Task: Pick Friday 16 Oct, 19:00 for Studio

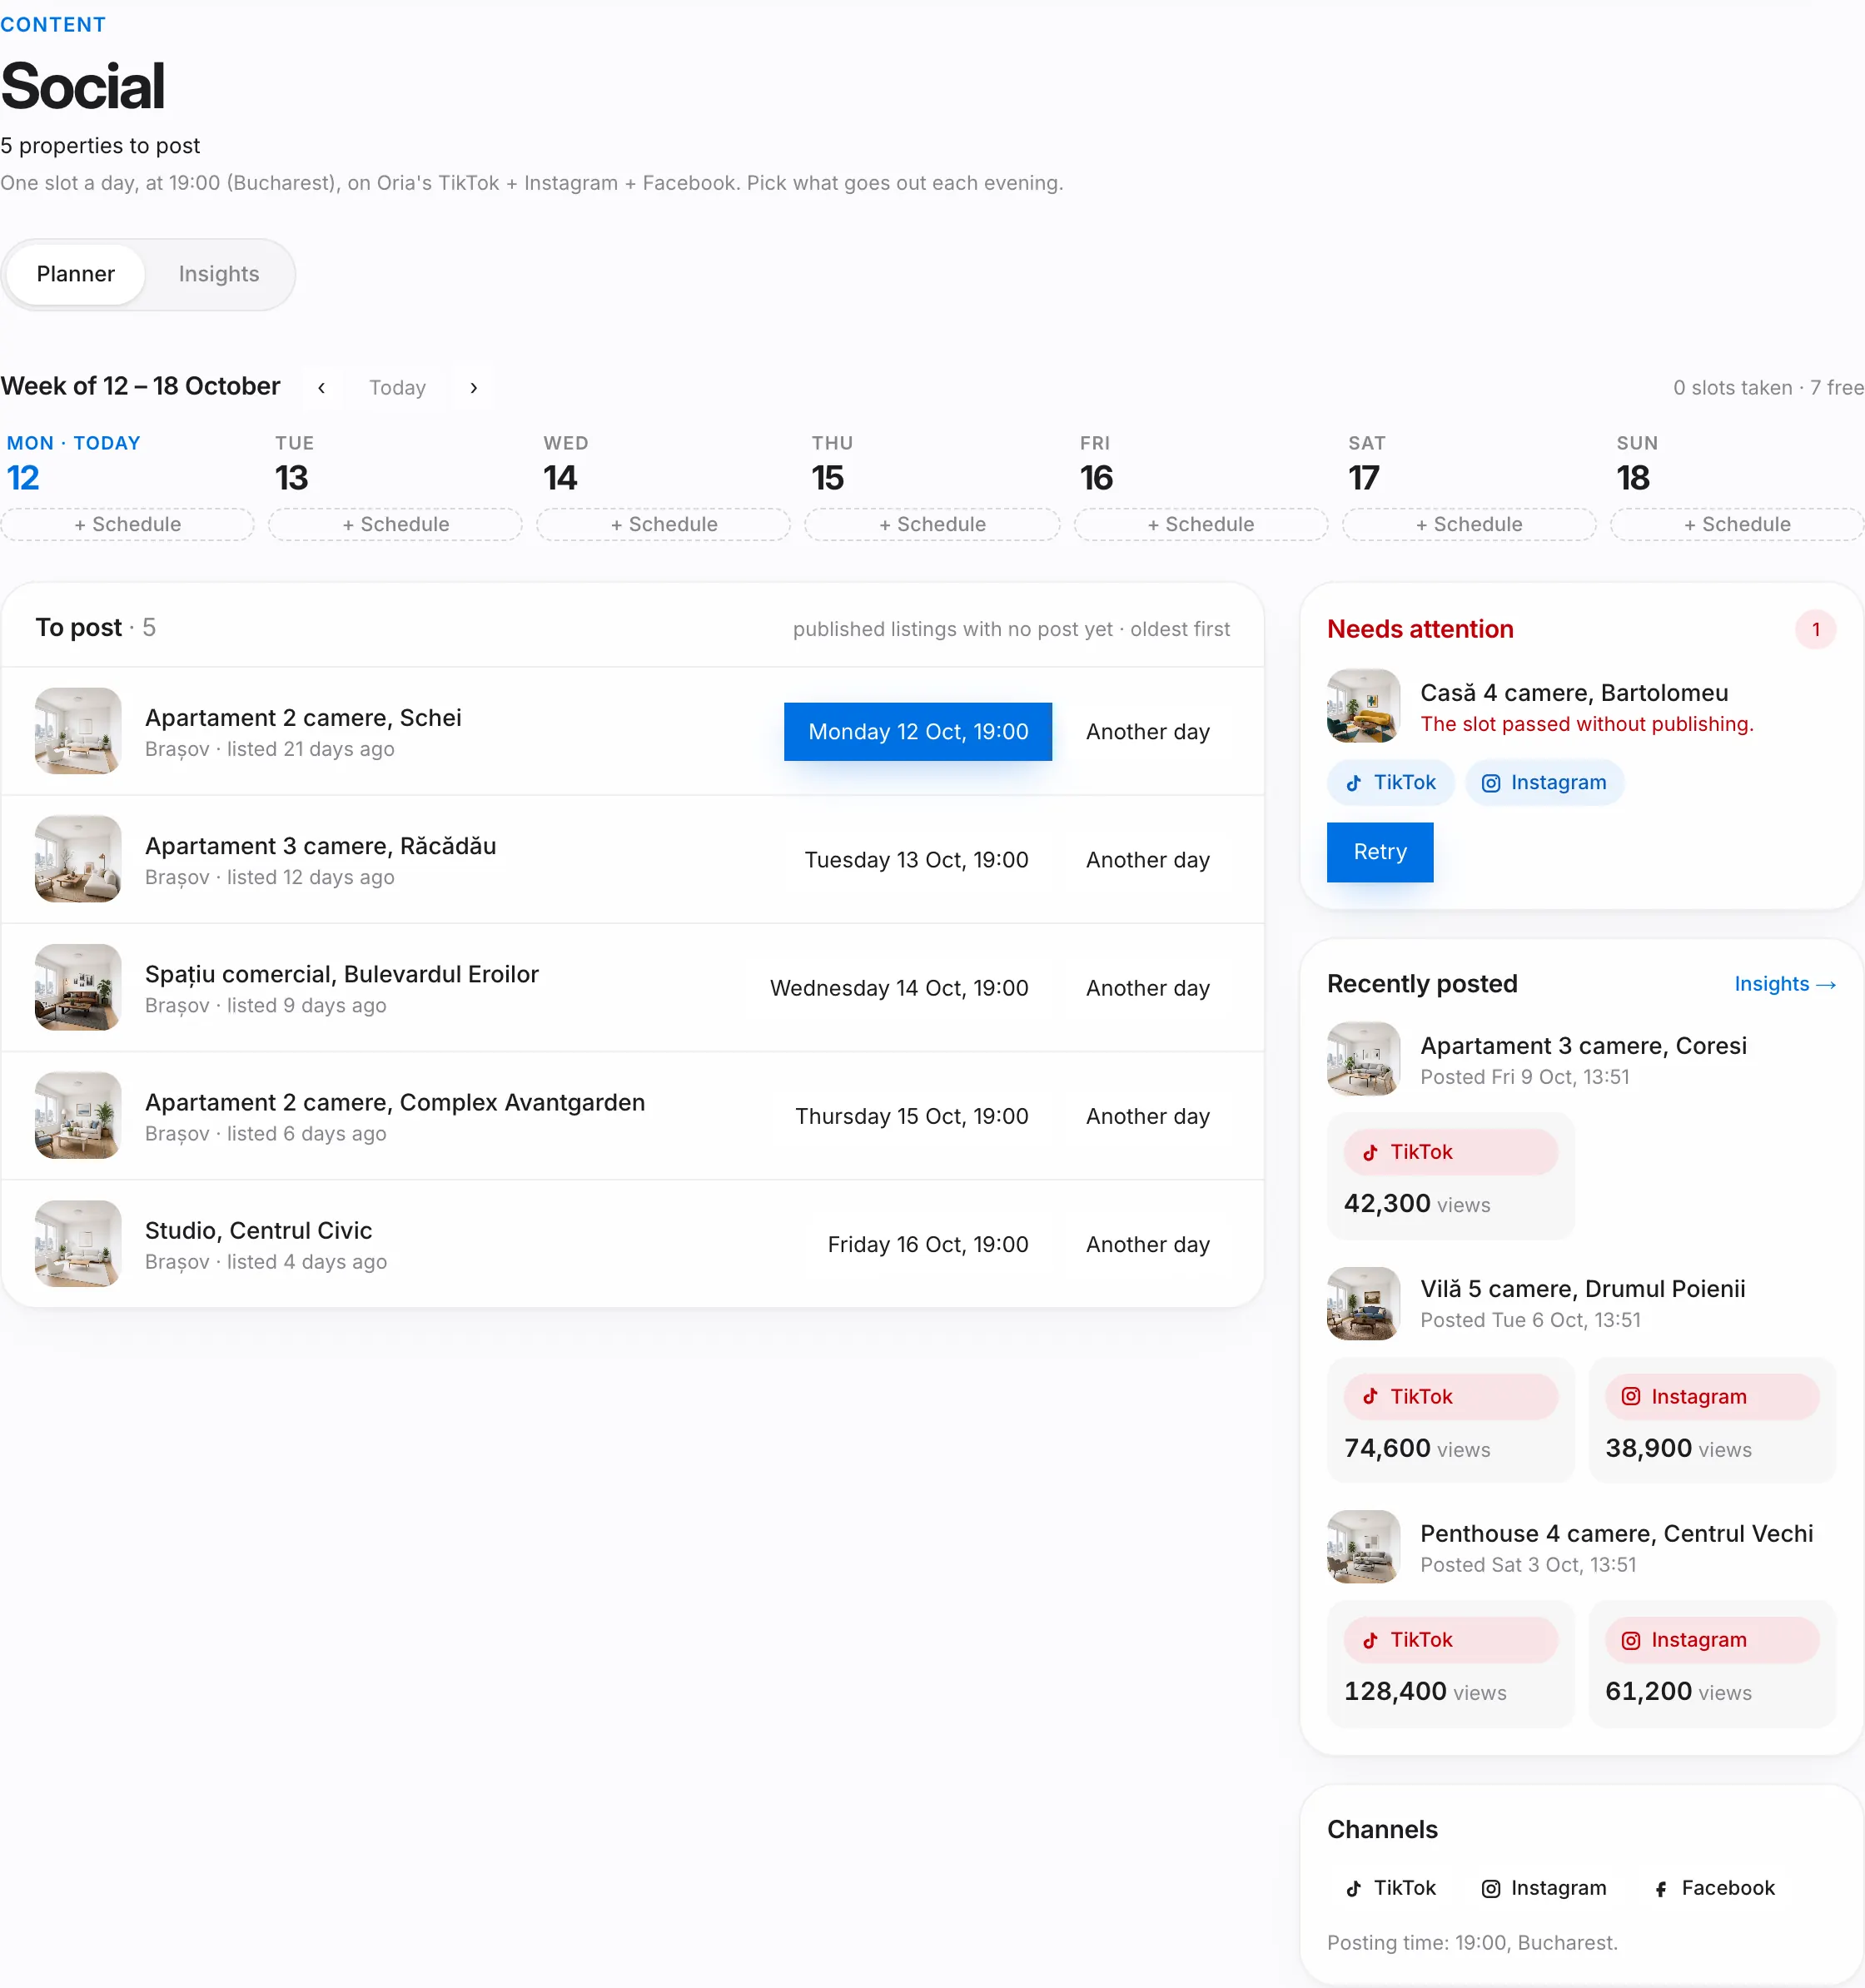Action: pos(927,1244)
